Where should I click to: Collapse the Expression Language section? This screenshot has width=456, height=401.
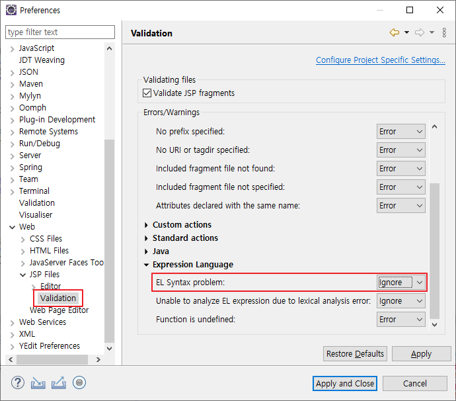point(147,265)
